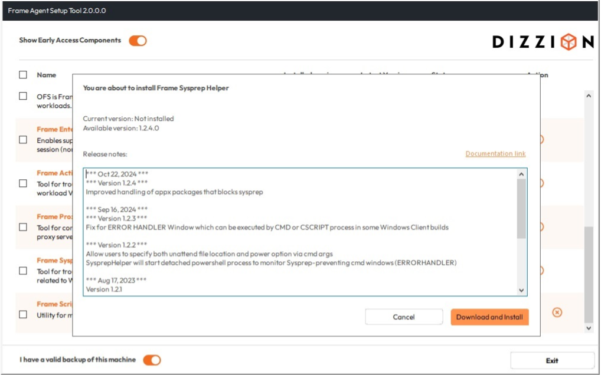Click the Exit button
601x375 pixels.
(x=552, y=360)
